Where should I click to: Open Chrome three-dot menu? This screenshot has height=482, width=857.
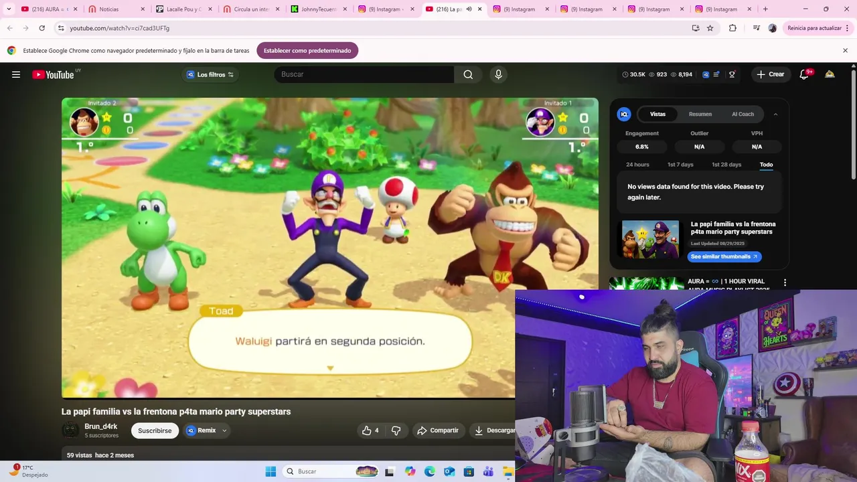click(848, 28)
